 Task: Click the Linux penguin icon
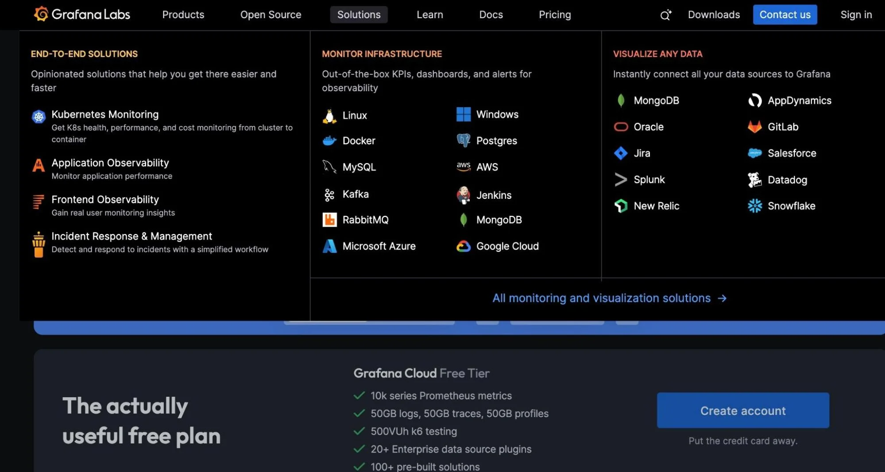coord(329,116)
